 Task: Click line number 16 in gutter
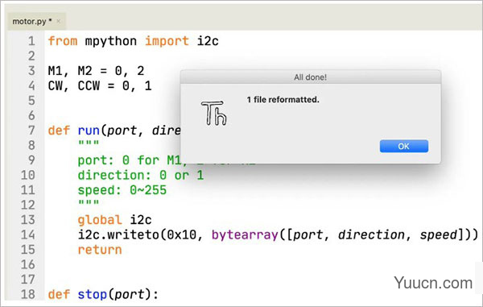27,265
